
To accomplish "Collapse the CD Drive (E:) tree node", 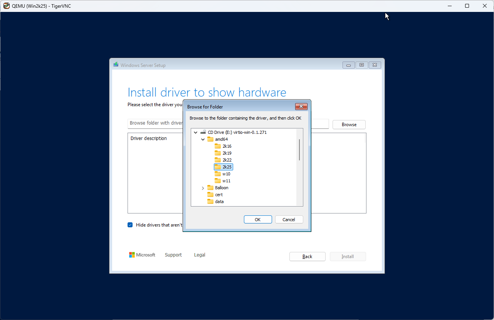I will [196, 132].
